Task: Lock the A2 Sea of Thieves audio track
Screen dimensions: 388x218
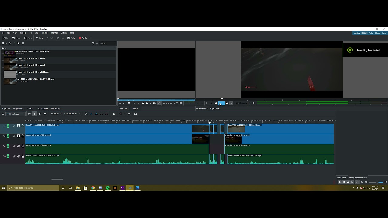Action: coord(22,156)
